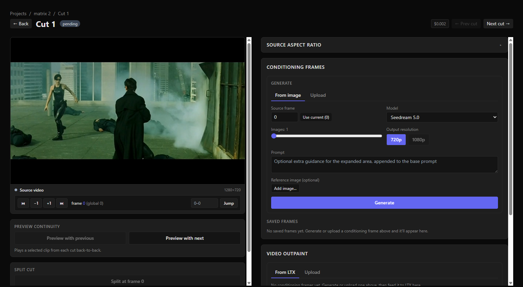Focus the Prompt text area
523x287 pixels.
pyautogui.click(x=384, y=165)
